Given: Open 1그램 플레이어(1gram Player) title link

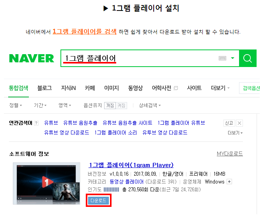Looking at the screenshot, I should (131, 165).
